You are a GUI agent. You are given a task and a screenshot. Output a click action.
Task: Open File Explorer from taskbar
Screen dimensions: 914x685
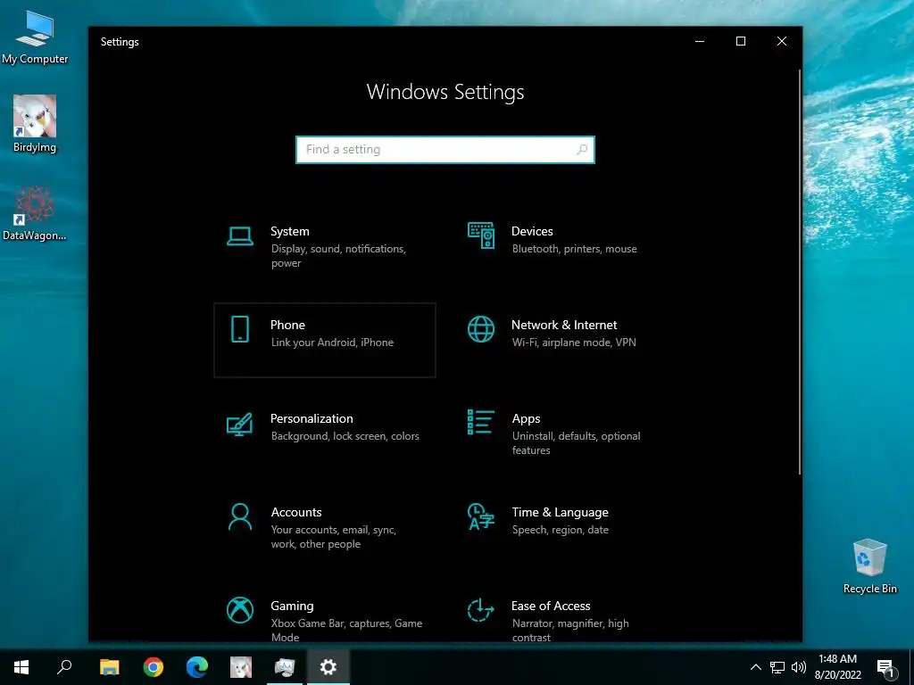(109, 667)
